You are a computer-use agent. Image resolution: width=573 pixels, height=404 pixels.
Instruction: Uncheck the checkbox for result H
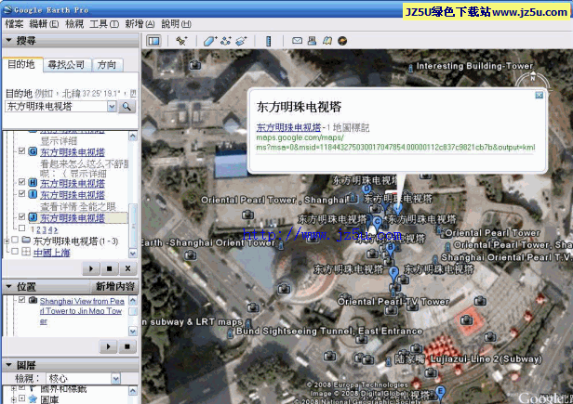pos(21,182)
